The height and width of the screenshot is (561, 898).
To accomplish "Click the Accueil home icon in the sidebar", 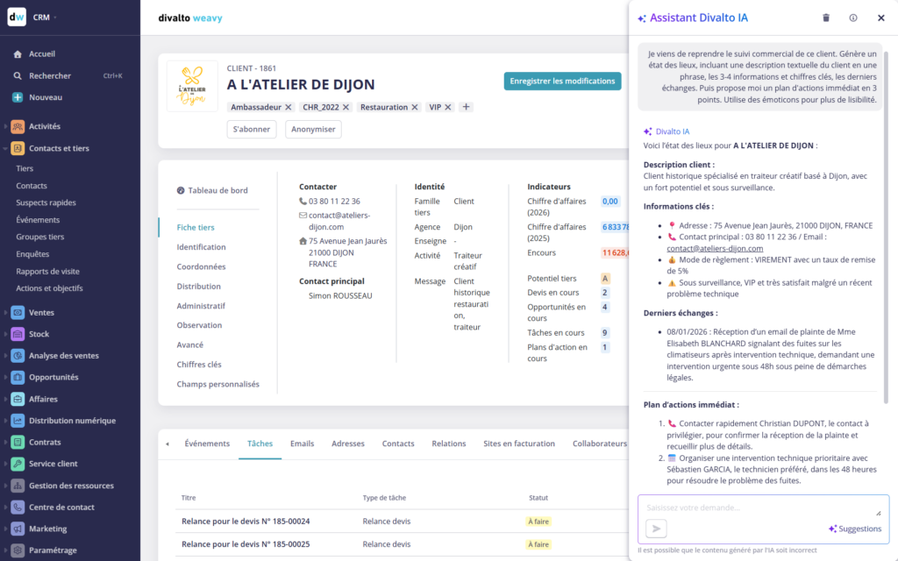I will click(x=18, y=54).
